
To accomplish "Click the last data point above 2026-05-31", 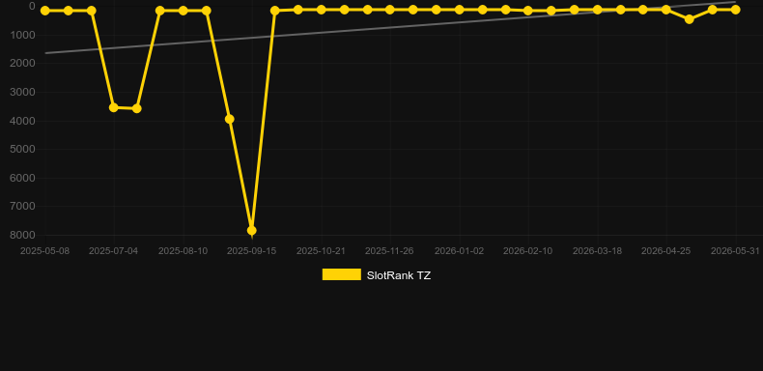I will tap(735, 10).
